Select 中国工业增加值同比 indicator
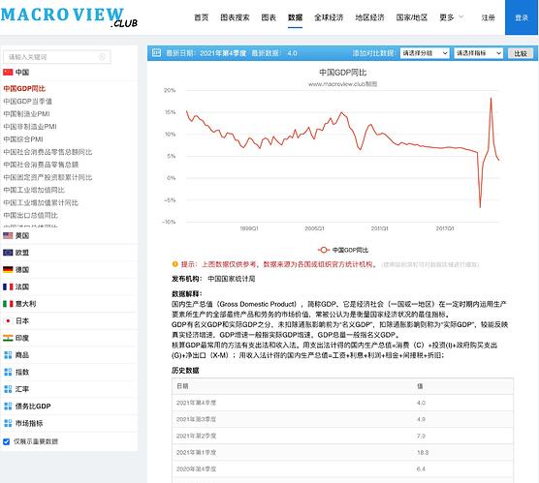 [34, 190]
